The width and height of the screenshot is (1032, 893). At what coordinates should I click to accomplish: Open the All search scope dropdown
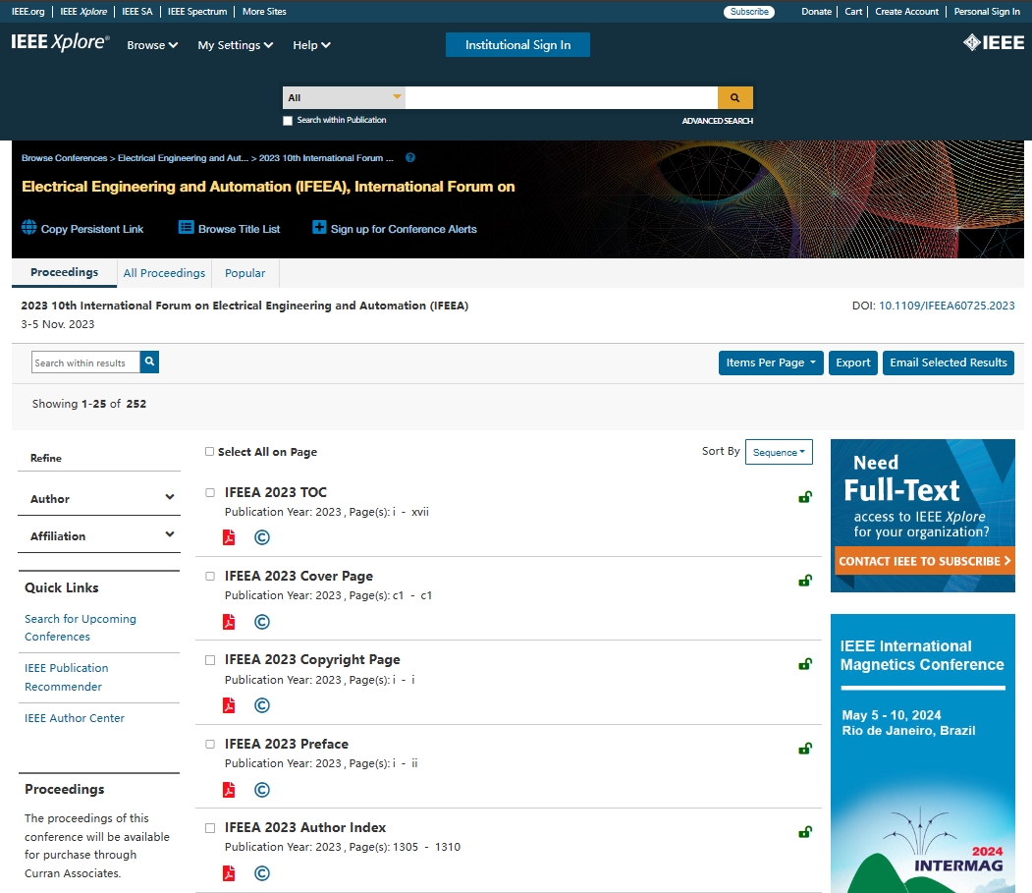(x=345, y=97)
